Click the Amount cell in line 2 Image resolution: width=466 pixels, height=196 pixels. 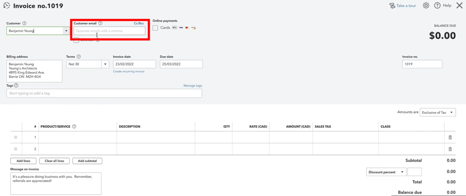(x=291, y=149)
